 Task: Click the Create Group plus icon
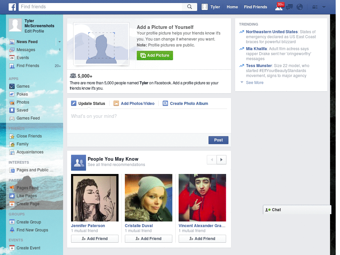point(12,222)
